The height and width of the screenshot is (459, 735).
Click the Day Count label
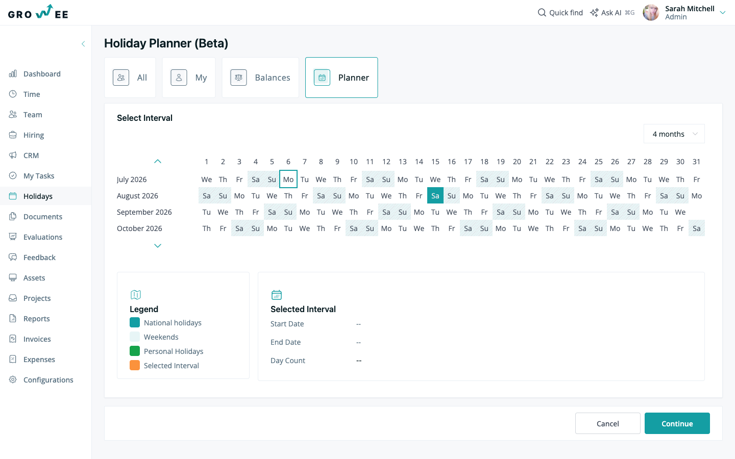[x=288, y=361]
